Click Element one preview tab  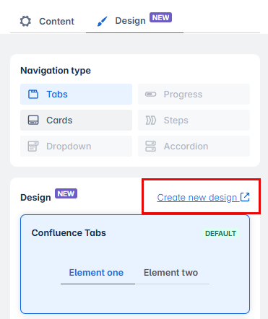point(96,273)
